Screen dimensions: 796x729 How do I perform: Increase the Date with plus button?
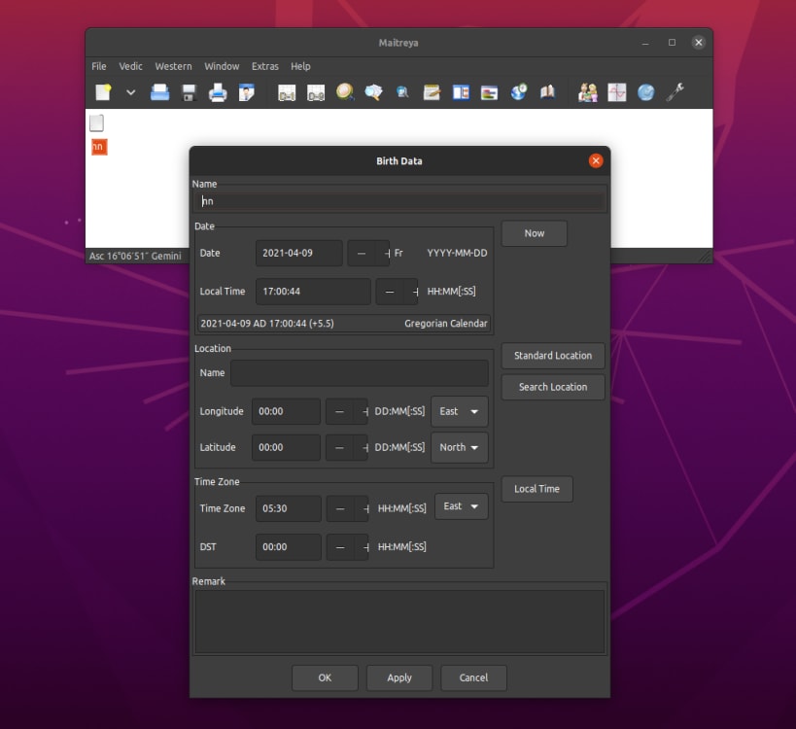(x=383, y=253)
